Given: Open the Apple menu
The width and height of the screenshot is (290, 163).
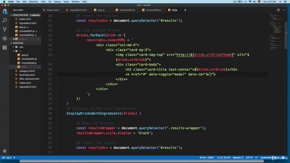Looking at the screenshot, I should click(4, 2).
